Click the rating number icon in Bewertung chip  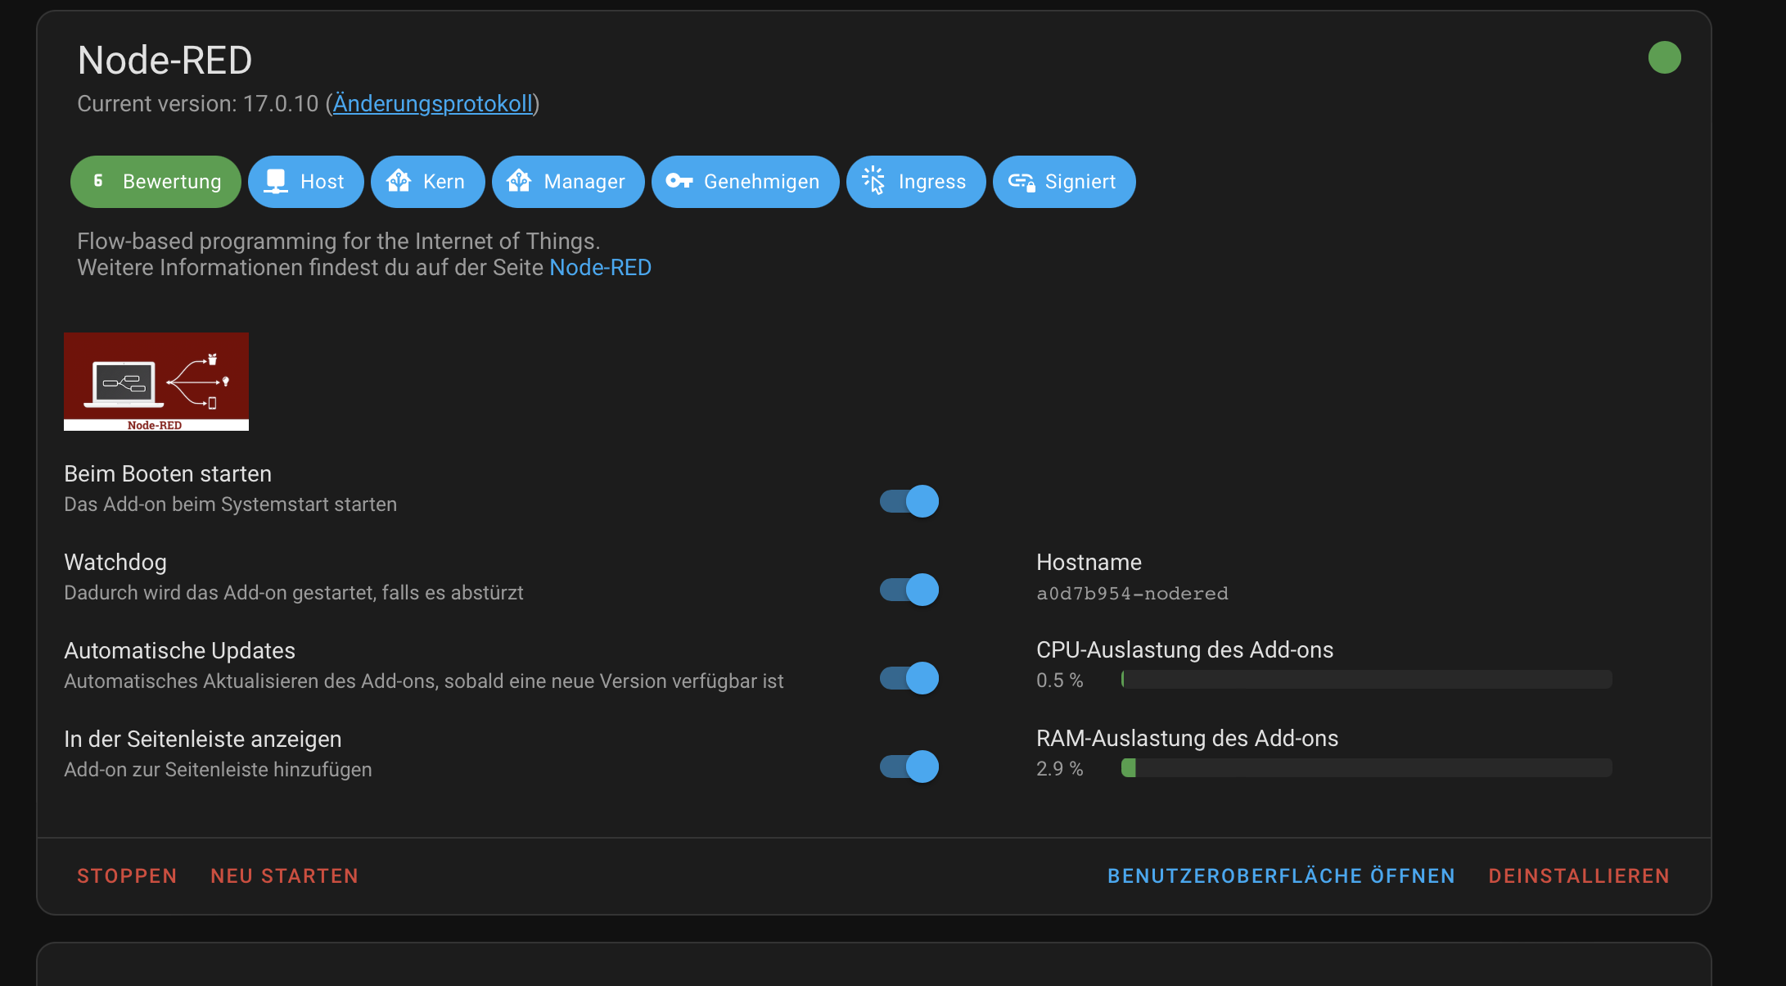click(x=98, y=181)
